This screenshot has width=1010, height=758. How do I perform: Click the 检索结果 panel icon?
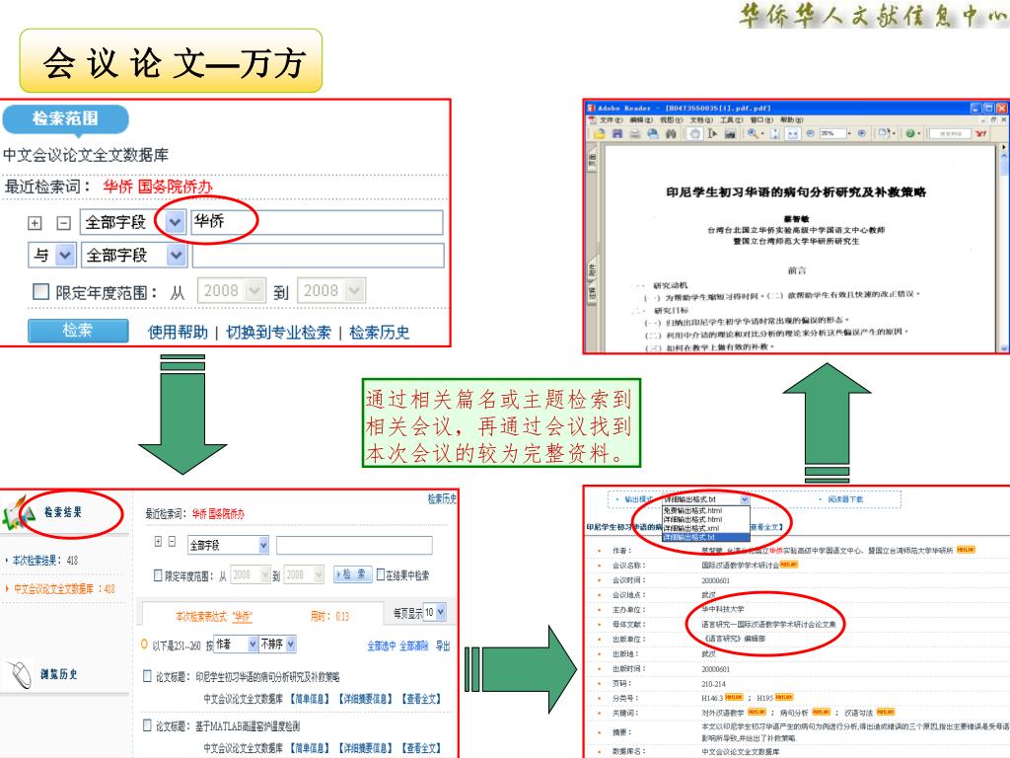[18, 513]
